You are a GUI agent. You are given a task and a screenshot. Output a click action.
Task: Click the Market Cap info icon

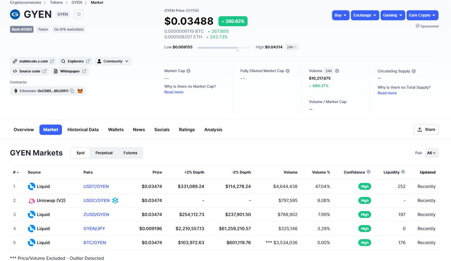coord(188,71)
